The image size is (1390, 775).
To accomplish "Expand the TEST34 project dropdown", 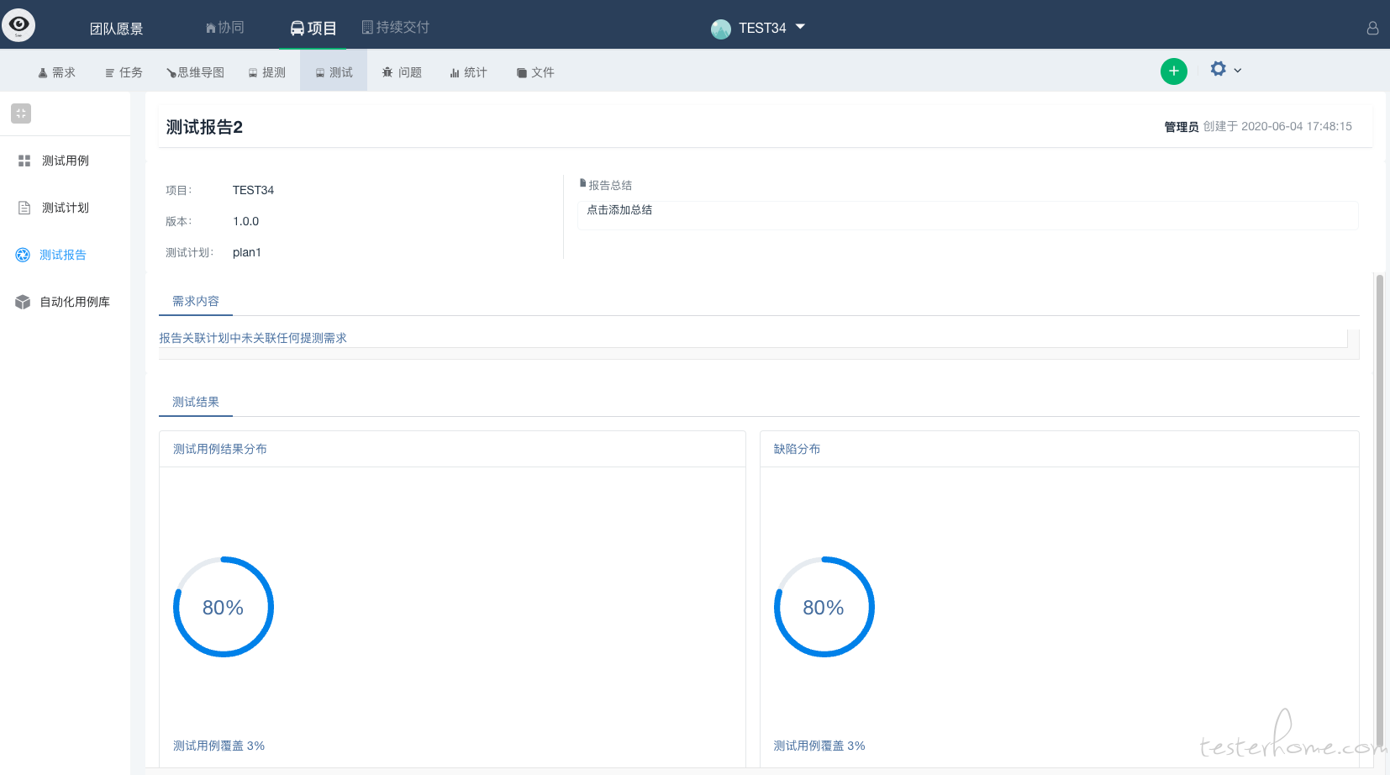I will (x=800, y=27).
